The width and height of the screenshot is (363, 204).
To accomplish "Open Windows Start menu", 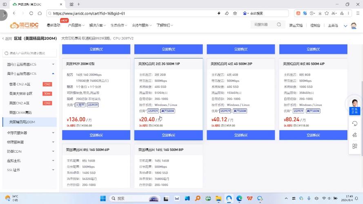I will tap(103, 198).
